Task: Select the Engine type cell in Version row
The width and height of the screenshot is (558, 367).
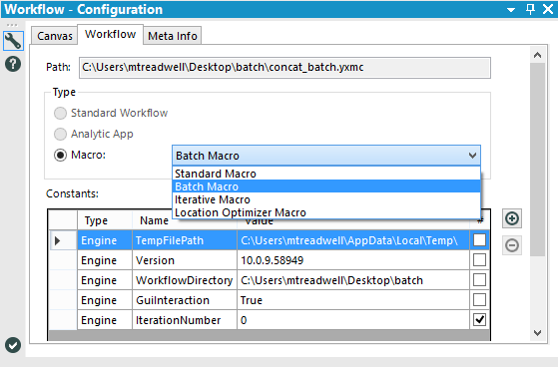Action: click(x=105, y=260)
